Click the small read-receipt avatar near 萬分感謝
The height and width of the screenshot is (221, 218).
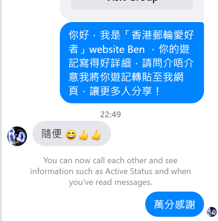click(212, 212)
